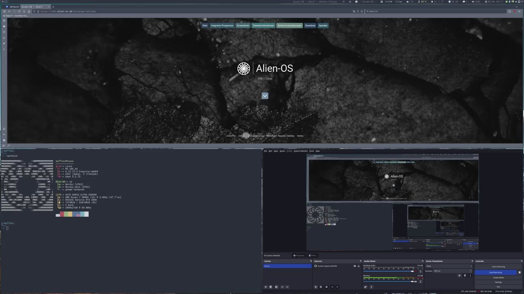Remove scene transition with trash icon
524x294 pixels.
point(465,276)
